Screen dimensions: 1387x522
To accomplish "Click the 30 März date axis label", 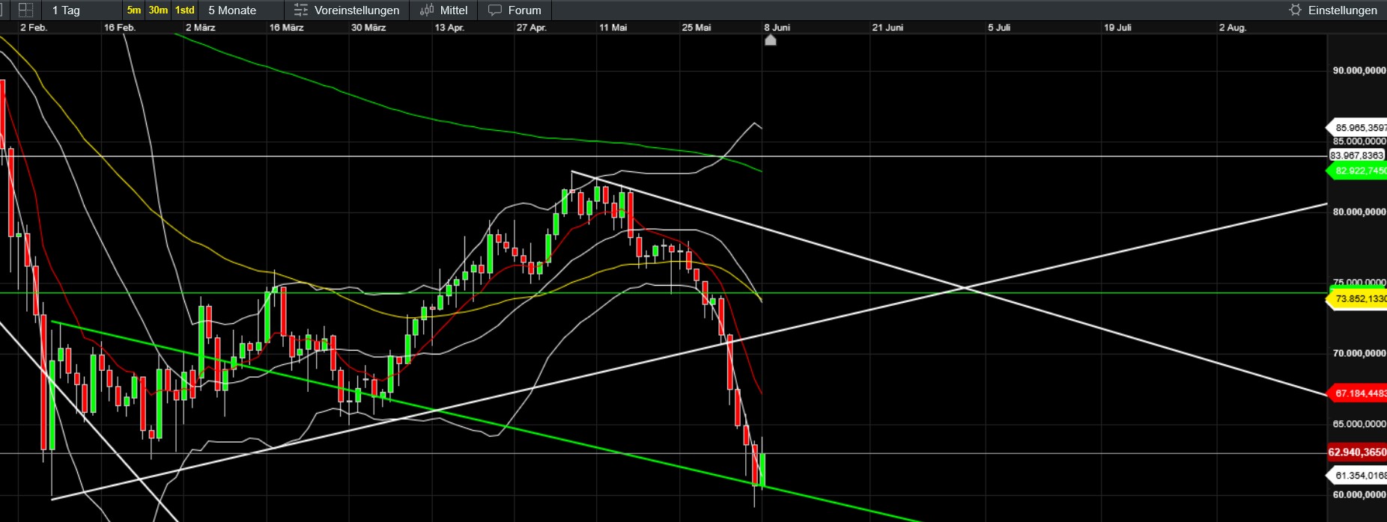I will click(368, 28).
